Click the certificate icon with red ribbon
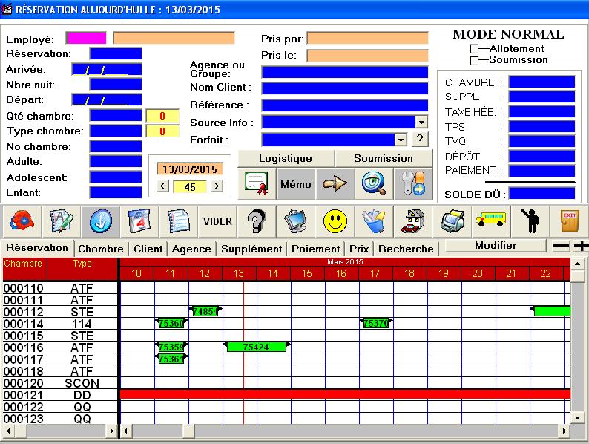Image resolution: width=589 pixels, height=444 pixels. coord(256,183)
